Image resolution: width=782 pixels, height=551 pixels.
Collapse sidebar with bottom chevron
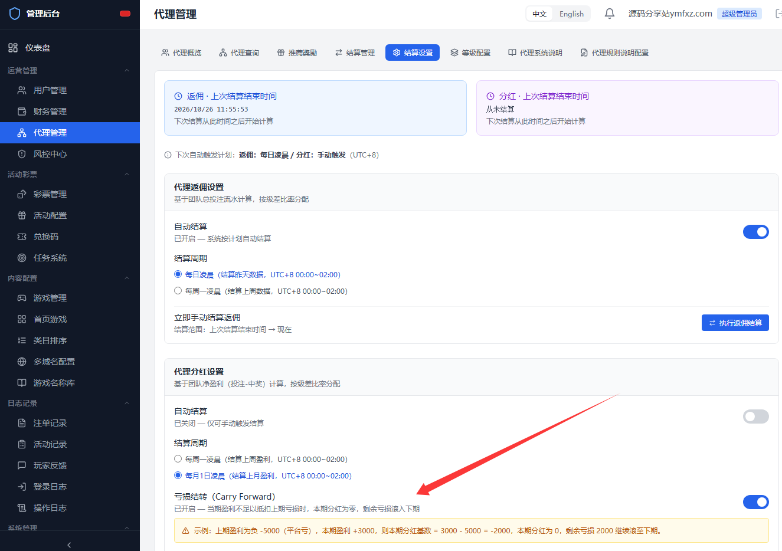(69, 545)
